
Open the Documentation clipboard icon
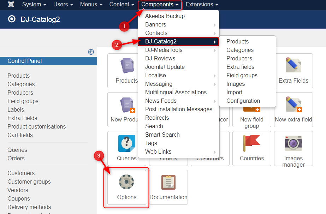168,182
